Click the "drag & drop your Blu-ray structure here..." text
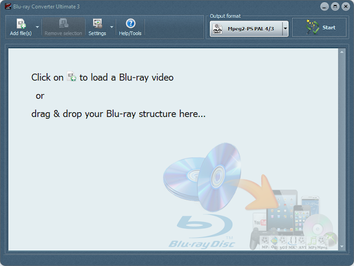Viewport: 354px width, 266px height. tap(118, 114)
